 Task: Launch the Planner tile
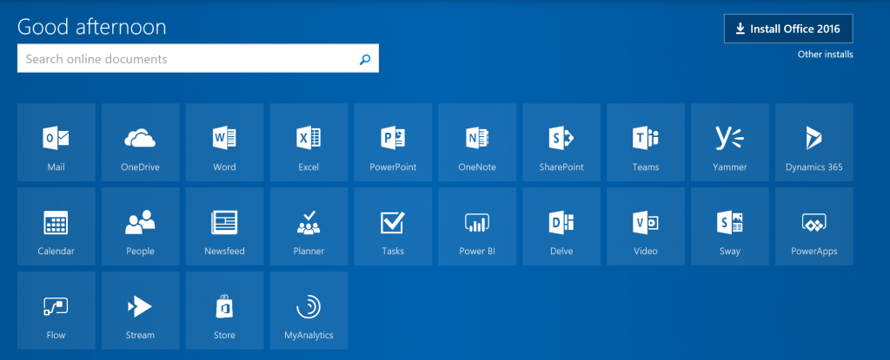309,226
